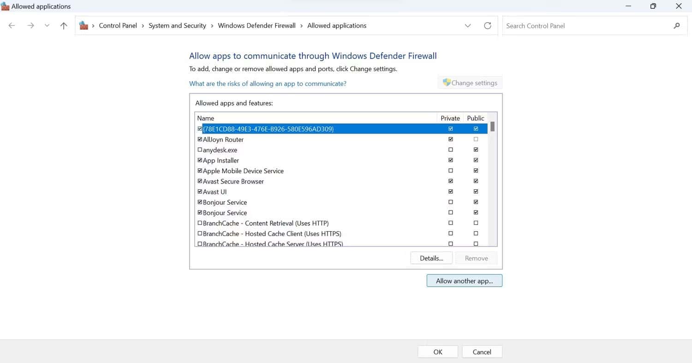Open risks of allowing an app link
The height and width of the screenshot is (363, 692).
click(x=268, y=84)
